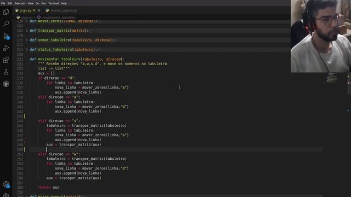Switch to the receber_jogada.py tab
Screen dimensions: 351x197
pos(61,10)
